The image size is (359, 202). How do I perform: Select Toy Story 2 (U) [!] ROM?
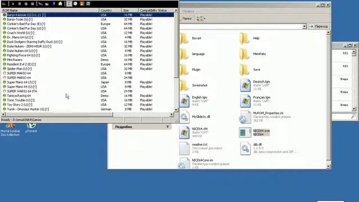point(88,105)
